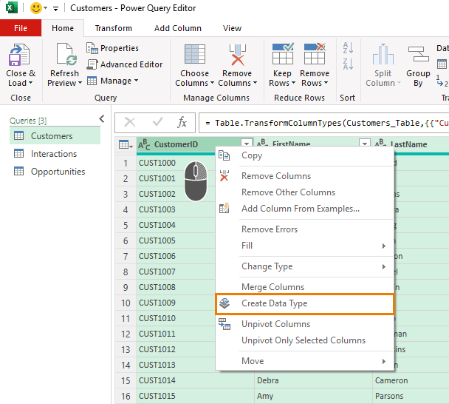Expand the Refresh Preview dropdown arrow
Viewport: 449px width, 404px height.
[x=80, y=83]
